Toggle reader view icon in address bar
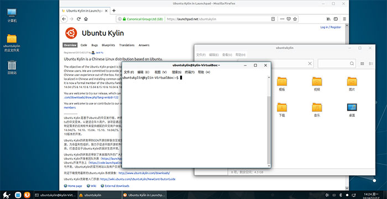Screen dimensions: 387x199 (273, 19)
